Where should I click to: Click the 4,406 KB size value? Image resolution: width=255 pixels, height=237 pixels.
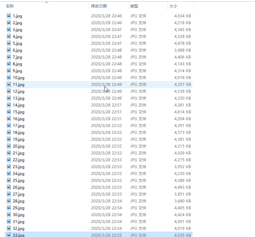[x=183, y=57]
